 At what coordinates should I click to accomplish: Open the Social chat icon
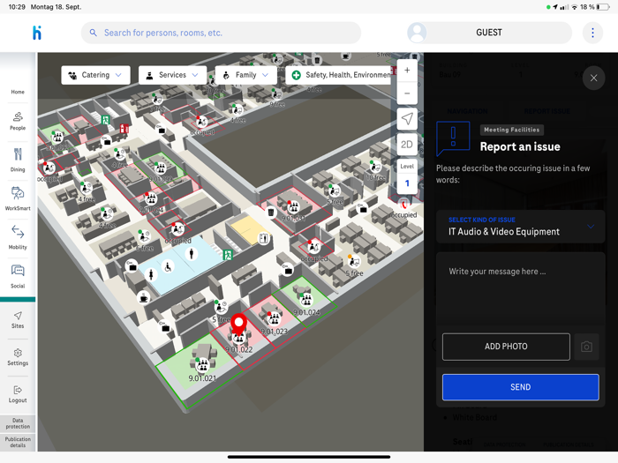pyautogui.click(x=18, y=271)
